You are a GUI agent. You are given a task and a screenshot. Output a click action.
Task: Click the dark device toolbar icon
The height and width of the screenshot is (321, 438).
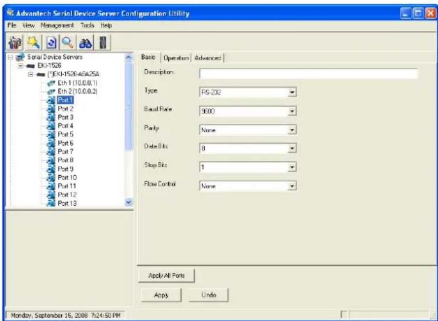click(x=103, y=43)
